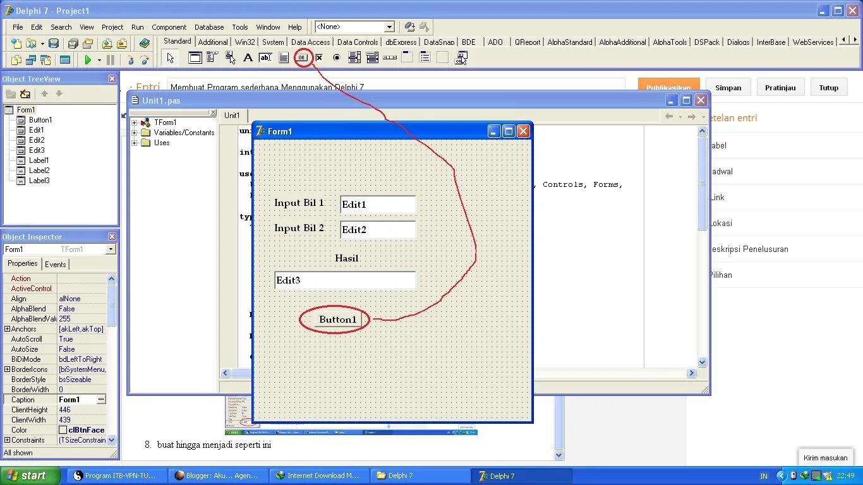Click the Color property clBtnFace swatch

tap(63, 430)
